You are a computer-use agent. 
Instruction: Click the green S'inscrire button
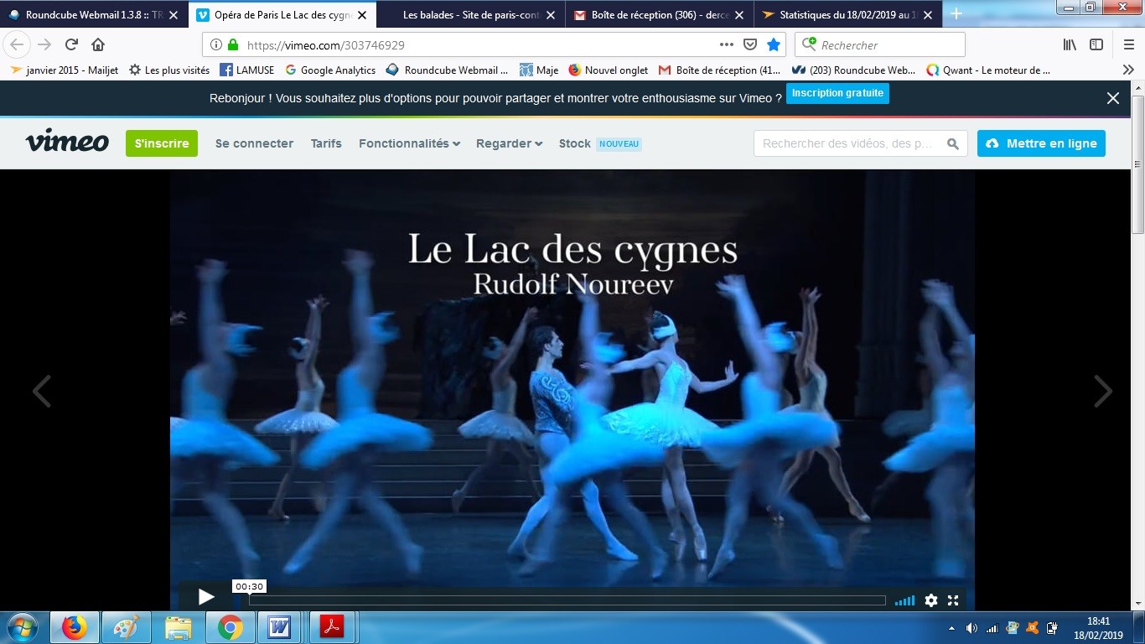[162, 143]
